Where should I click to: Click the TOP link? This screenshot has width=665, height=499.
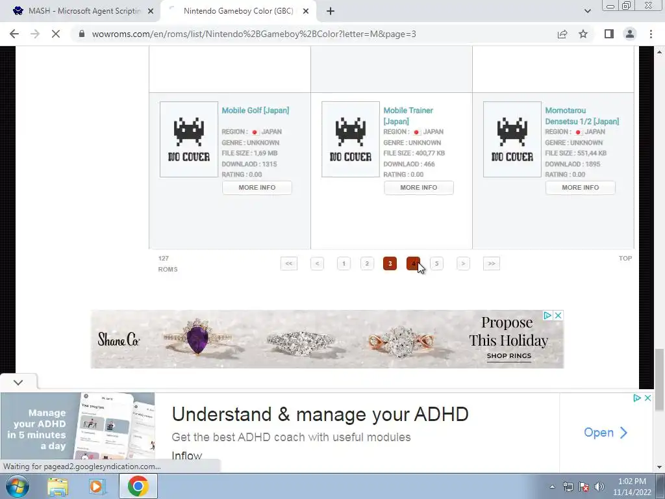click(x=625, y=259)
